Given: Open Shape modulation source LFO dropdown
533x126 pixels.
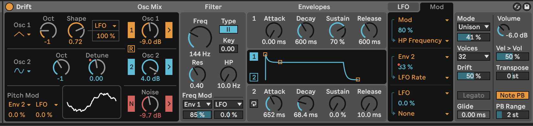Looking at the screenshot, I should tap(106, 26).
